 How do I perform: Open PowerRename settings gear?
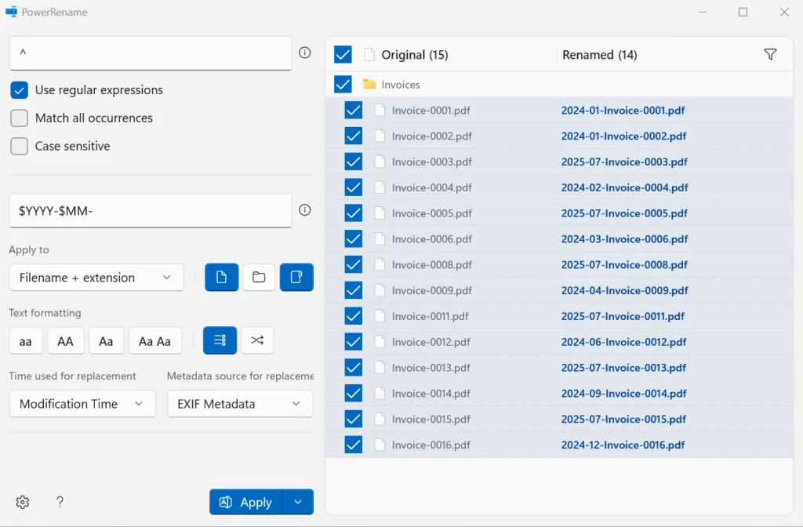pyautogui.click(x=23, y=502)
